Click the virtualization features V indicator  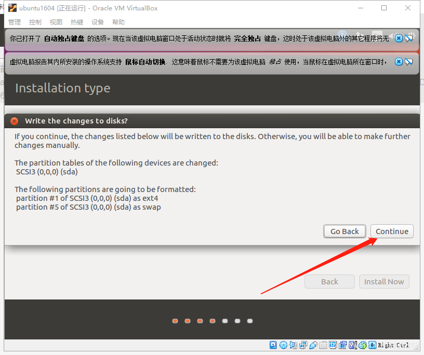pyautogui.click(x=352, y=345)
